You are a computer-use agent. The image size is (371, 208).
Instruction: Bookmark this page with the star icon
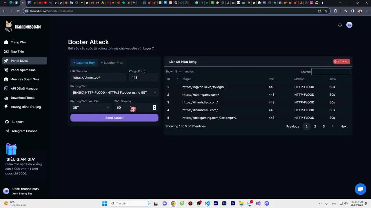pyautogui.click(x=326, y=11)
